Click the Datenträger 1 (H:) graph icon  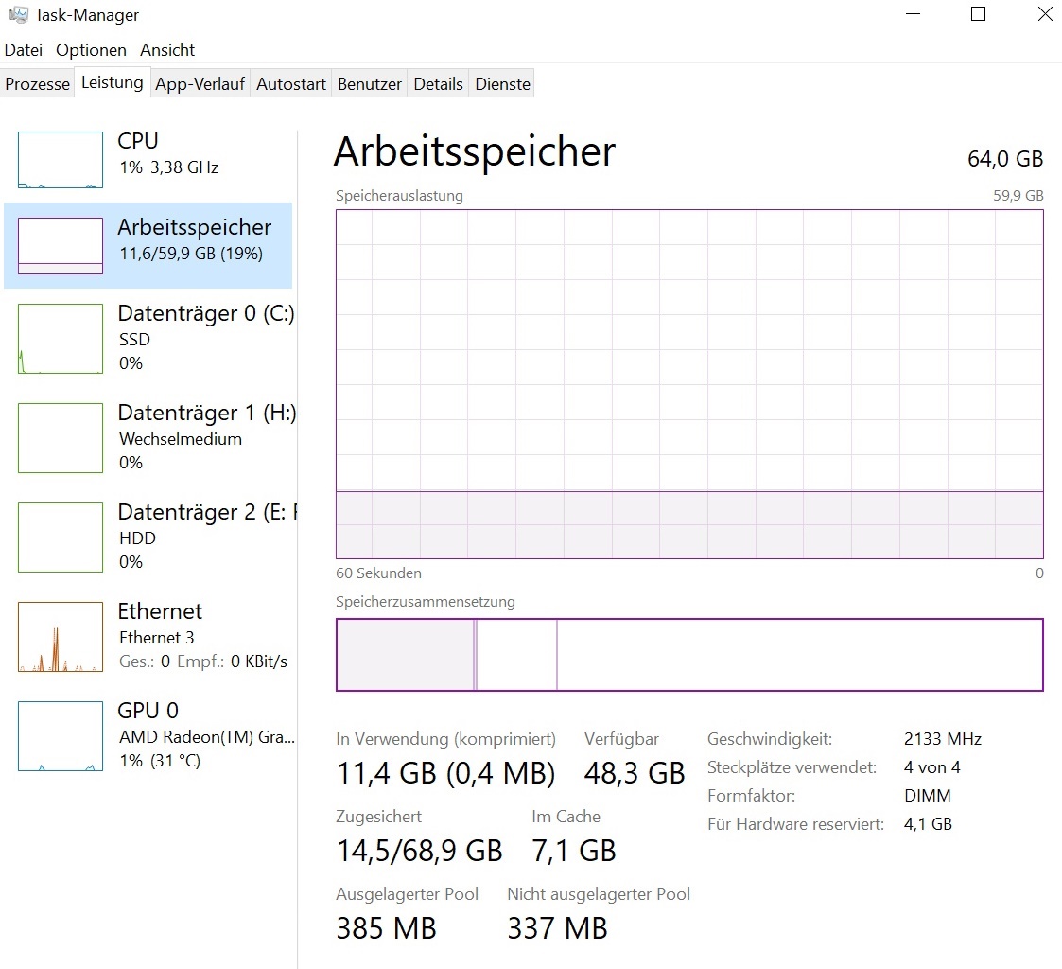[x=61, y=438]
